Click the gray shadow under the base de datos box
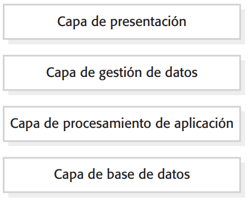This screenshot has width=249, height=202. pyautogui.click(x=126, y=195)
